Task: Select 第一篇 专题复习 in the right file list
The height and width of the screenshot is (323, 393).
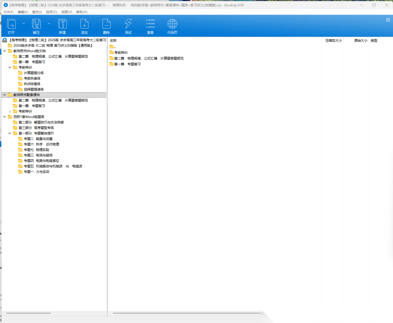Action: 127,64
